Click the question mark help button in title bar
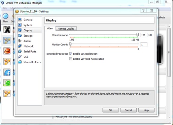173x125 pixels. (x=143, y=11)
